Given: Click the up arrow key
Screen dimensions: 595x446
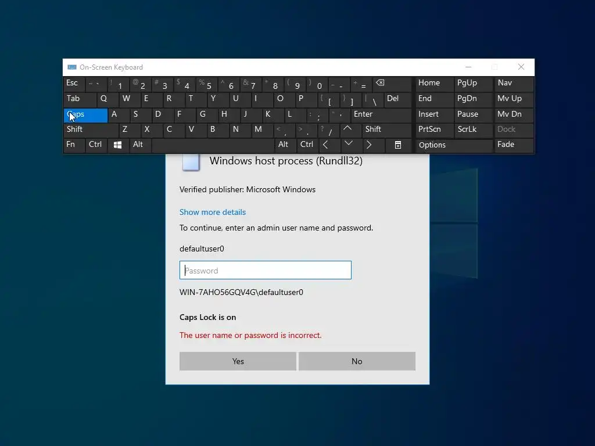Looking at the screenshot, I should pos(352,130).
